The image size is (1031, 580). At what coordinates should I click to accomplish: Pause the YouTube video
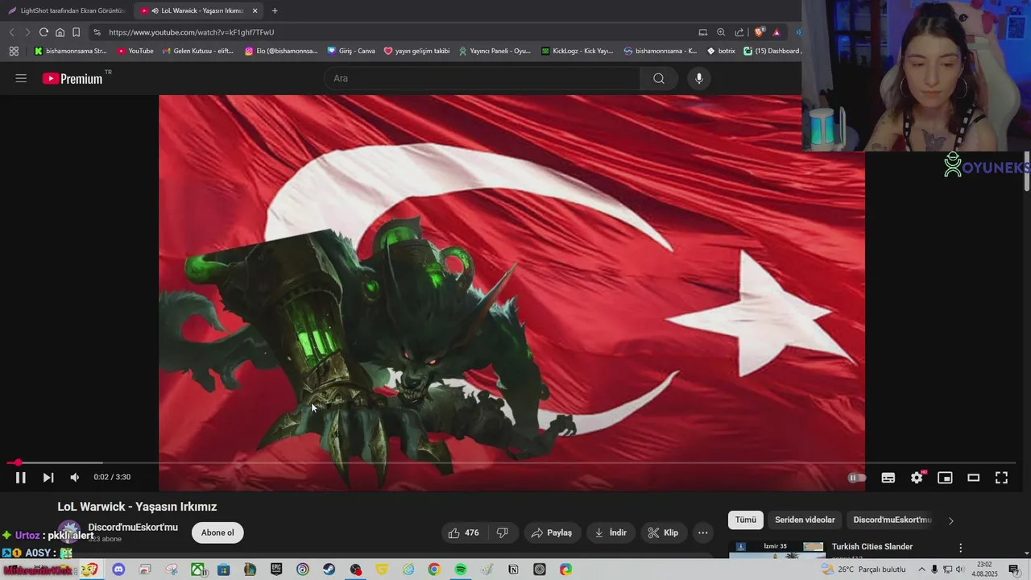click(x=21, y=478)
